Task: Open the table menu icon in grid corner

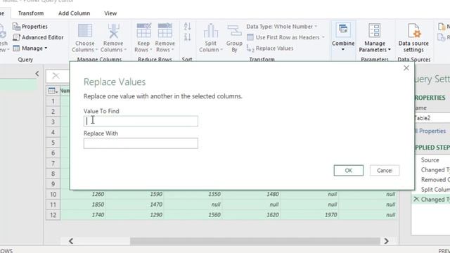Action: click(53, 91)
